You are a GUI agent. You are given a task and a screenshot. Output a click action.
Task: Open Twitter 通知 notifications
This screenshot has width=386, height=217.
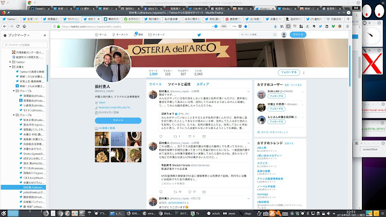click(138, 35)
